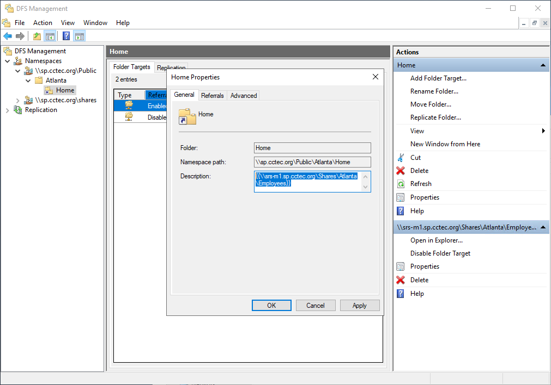Screen dimensions: 551x385
Task: Expand the \\sp.cctec.org\shares namespace
Action: 18,100
